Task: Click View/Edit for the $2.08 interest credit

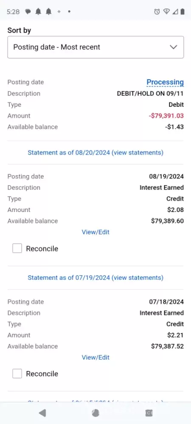Action: click(x=95, y=232)
